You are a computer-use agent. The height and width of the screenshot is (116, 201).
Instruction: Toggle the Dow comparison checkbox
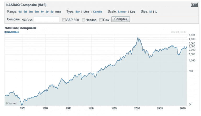pyautogui.click(x=101, y=19)
